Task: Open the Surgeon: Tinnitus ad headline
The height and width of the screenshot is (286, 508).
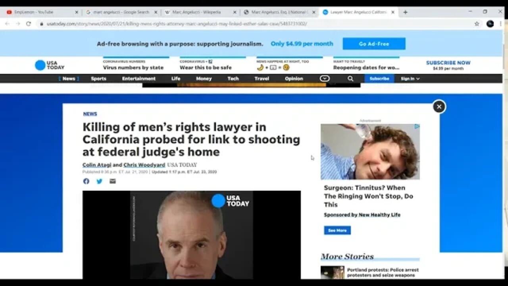Action: point(368,196)
